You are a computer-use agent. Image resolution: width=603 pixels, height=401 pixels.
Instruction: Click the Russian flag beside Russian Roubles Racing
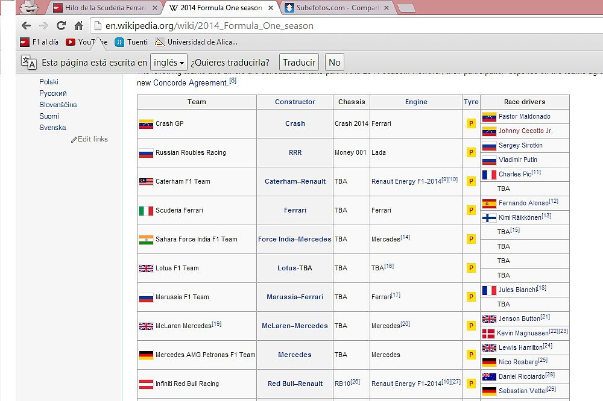146,153
